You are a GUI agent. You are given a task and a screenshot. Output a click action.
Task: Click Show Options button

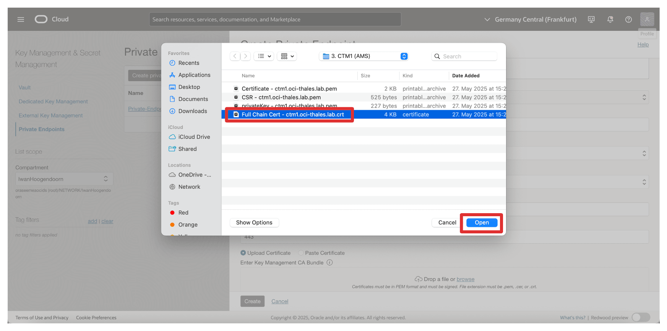[254, 223]
